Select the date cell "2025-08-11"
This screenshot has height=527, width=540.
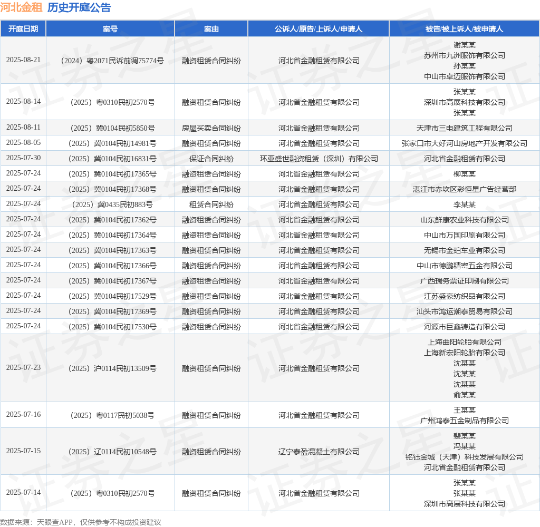click(23, 128)
